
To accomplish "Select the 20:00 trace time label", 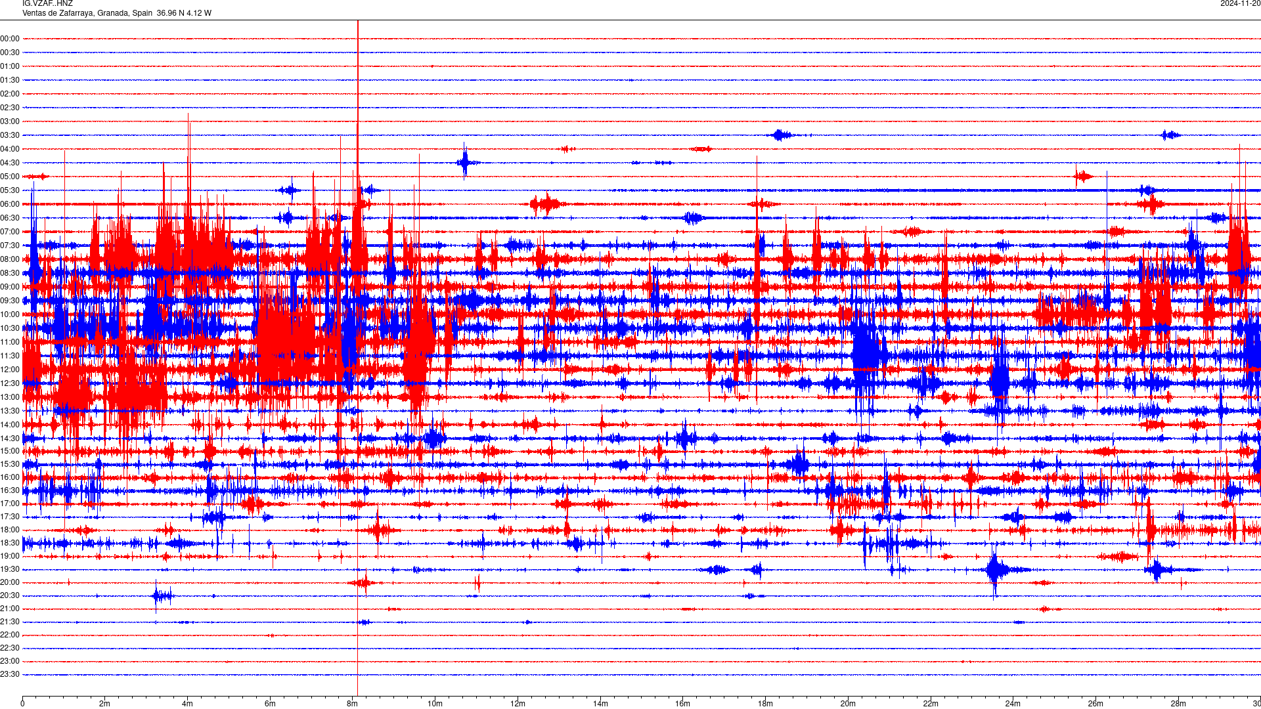I will [10, 582].
